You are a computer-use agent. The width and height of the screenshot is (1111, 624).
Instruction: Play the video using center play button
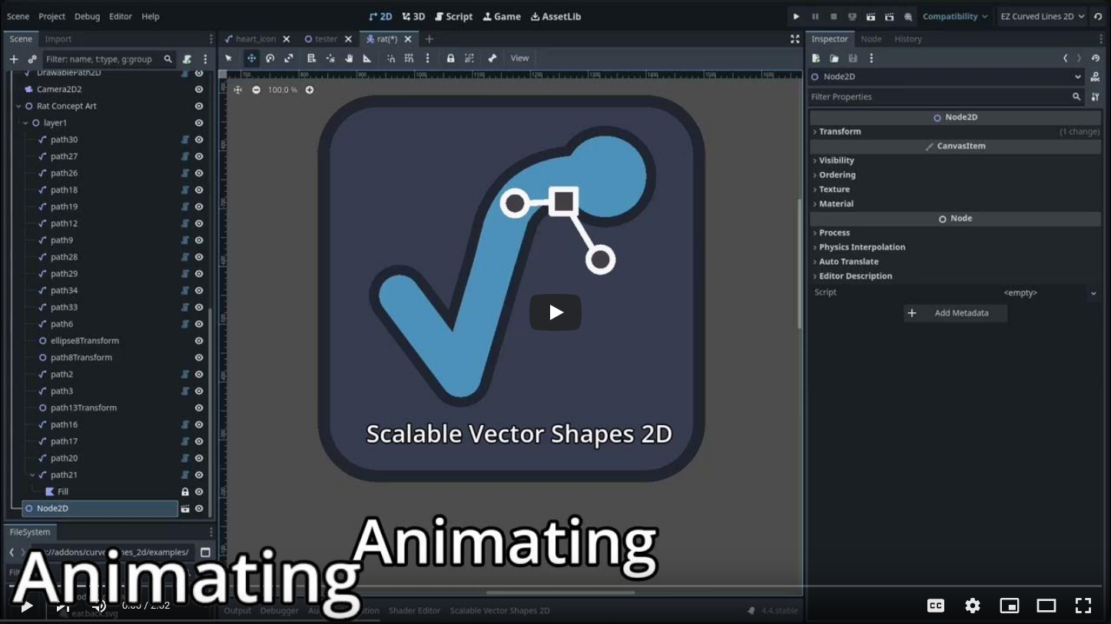tap(555, 312)
